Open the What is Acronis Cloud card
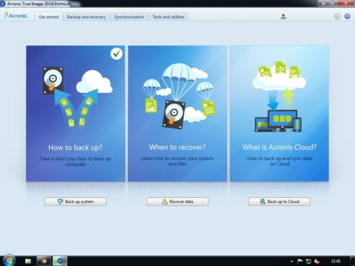The image size is (355, 266). pyautogui.click(x=279, y=113)
